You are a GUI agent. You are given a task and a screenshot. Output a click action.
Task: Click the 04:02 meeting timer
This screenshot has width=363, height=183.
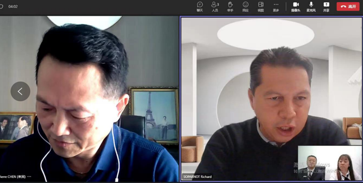tap(13, 6)
